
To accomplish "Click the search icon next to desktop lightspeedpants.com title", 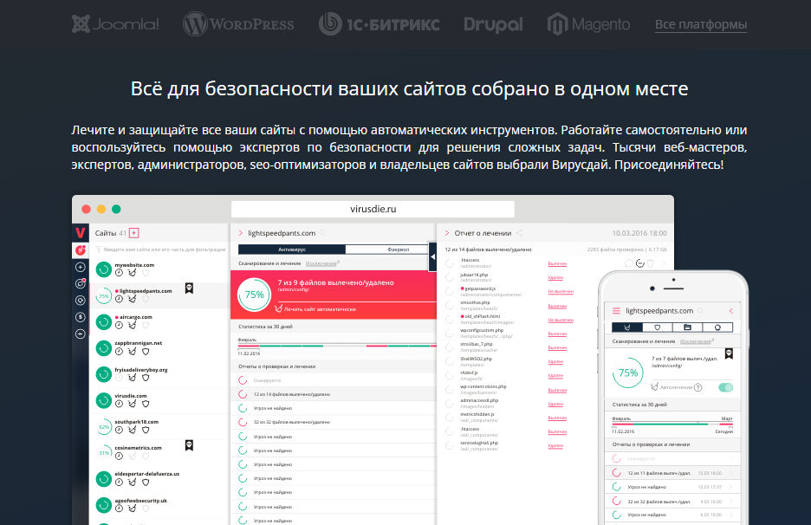I will [322, 233].
